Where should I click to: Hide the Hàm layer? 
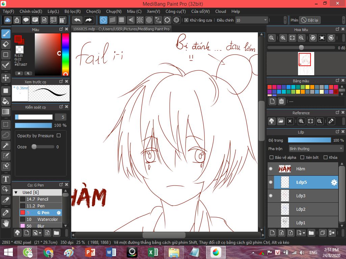click(271, 169)
